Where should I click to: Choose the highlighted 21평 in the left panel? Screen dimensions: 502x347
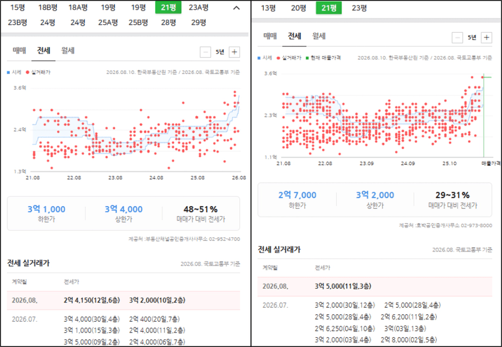click(x=168, y=8)
